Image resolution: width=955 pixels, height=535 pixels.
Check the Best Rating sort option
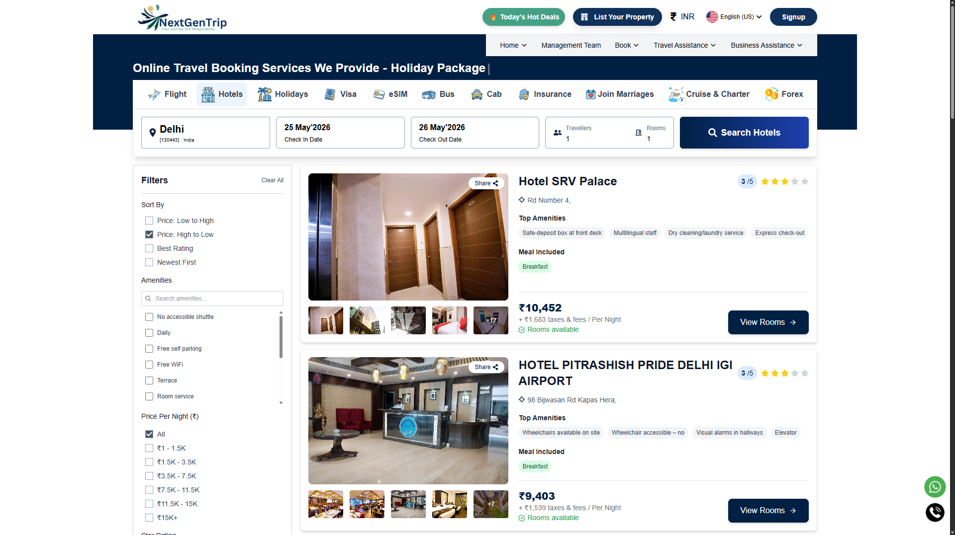(x=149, y=248)
